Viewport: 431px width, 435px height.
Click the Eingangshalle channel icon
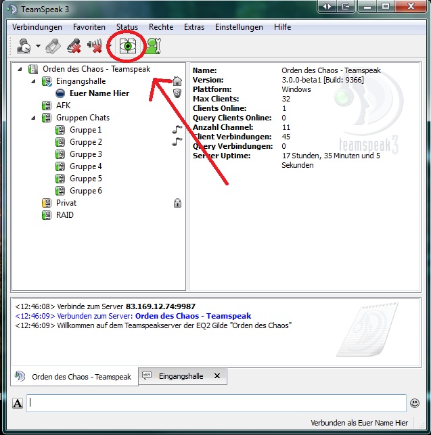(47, 81)
